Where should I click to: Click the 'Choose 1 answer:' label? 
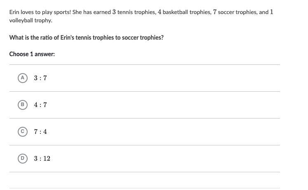point(32,54)
